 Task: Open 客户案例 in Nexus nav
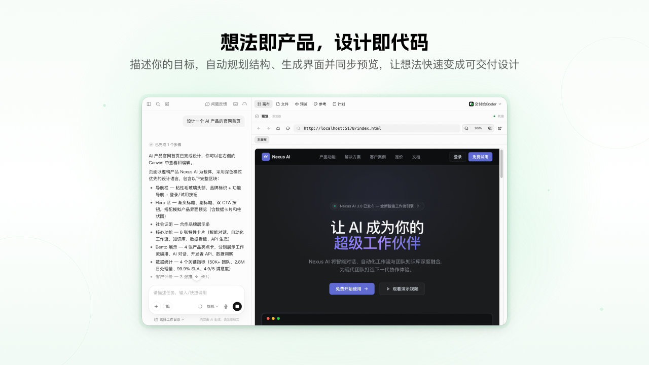pos(378,157)
